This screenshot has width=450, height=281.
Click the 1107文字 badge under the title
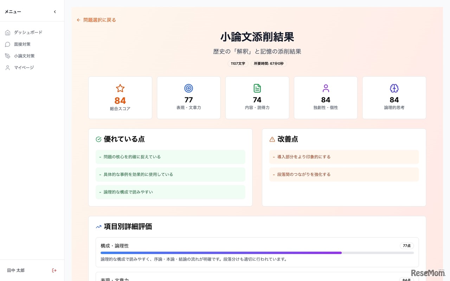click(238, 64)
